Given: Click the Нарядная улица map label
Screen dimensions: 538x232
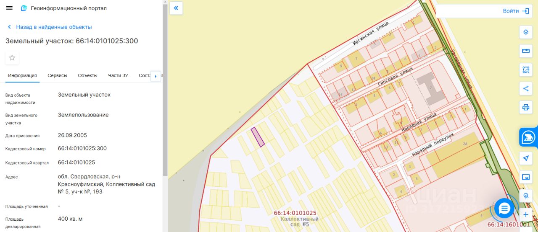Looking at the screenshot, I should click(419, 122).
